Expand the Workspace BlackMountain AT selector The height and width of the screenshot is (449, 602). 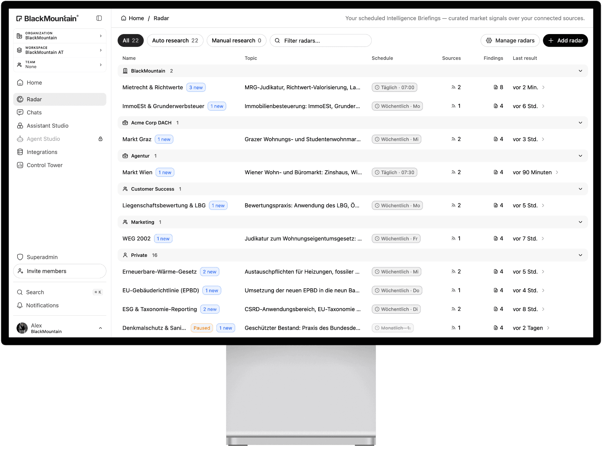pyautogui.click(x=60, y=50)
